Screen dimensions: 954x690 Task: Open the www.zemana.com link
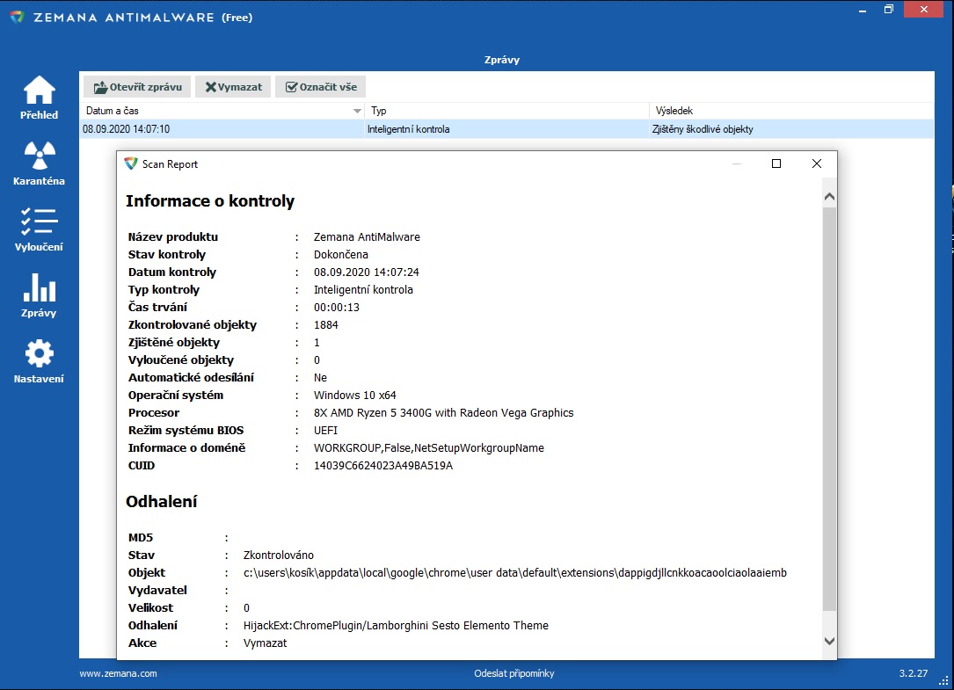pos(118,673)
